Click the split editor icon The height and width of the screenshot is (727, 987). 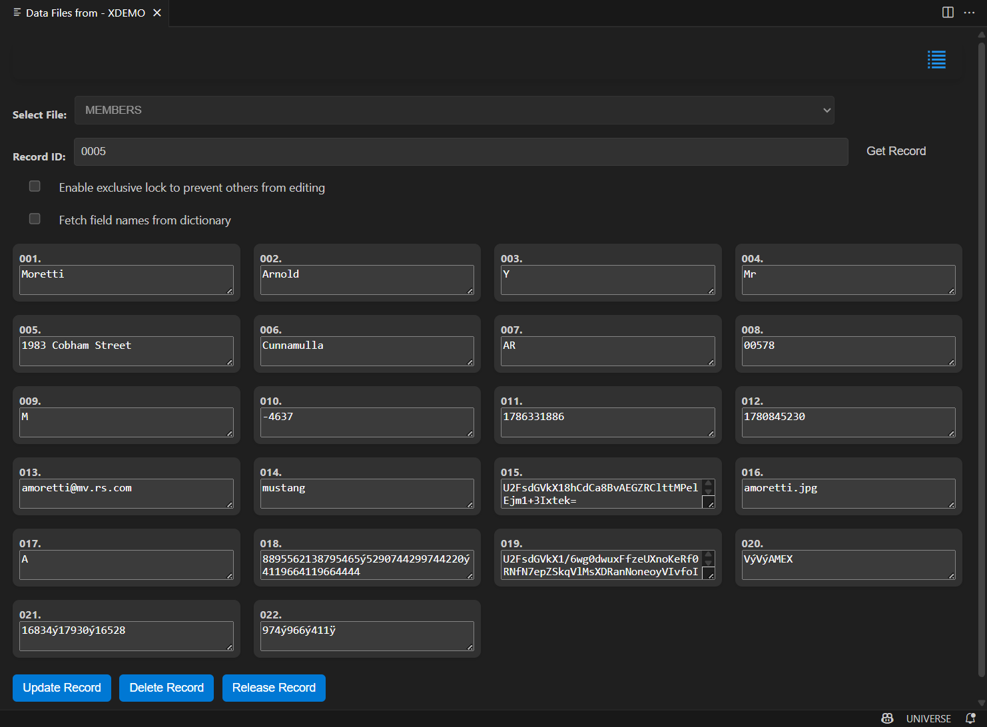[x=948, y=13]
